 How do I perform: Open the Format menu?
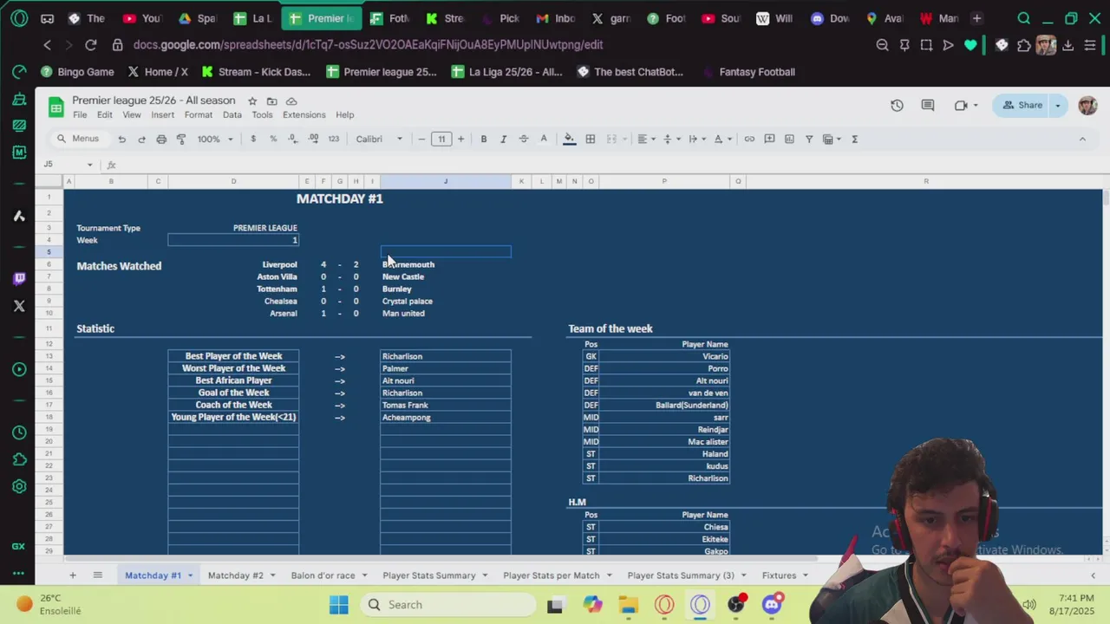click(198, 115)
